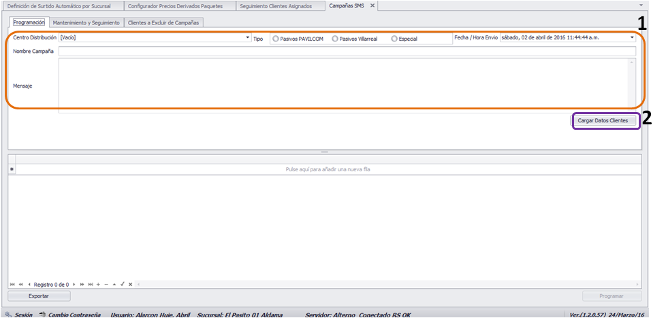Open Sesión gear icon in status bar

8,315
